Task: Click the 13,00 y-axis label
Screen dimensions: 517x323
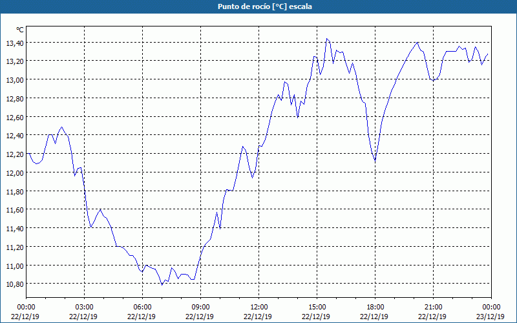Action: pyautogui.click(x=14, y=79)
